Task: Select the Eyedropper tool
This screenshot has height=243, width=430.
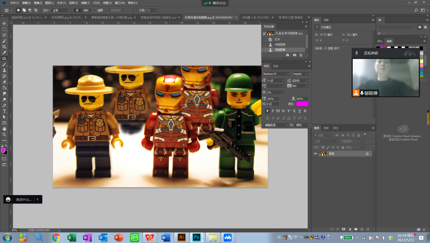Action: coord(4,53)
